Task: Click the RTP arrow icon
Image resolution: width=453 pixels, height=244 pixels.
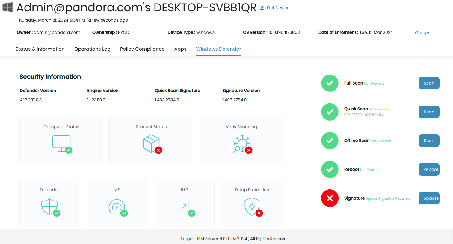Action: (x=185, y=207)
